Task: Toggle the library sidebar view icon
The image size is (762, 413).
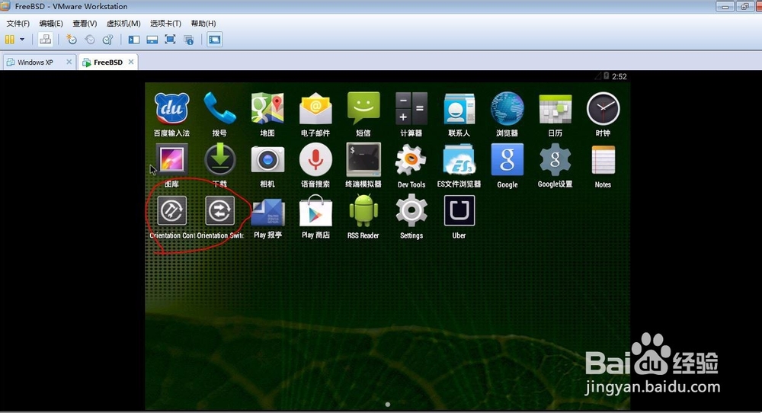Action: (x=133, y=40)
